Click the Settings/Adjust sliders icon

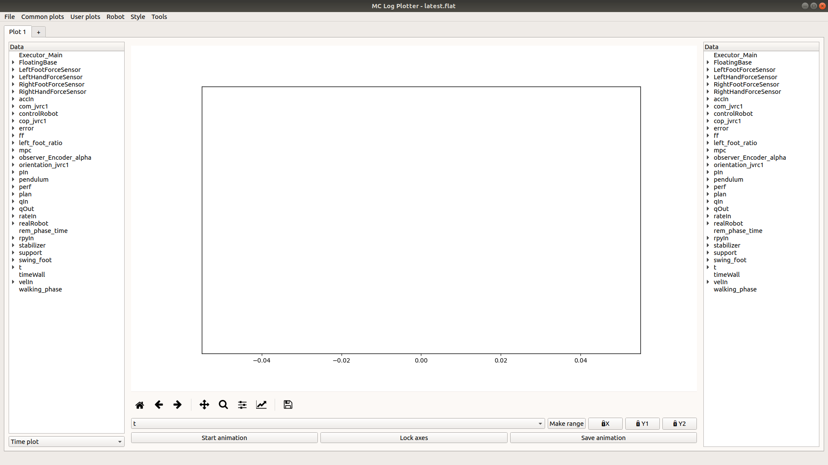pos(242,404)
